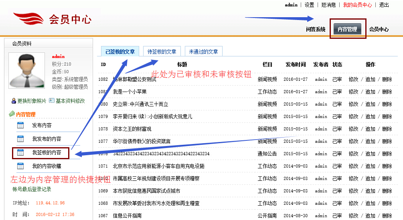
Task: Switch to the 未通过的文章 tab
Action: tap(203, 52)
